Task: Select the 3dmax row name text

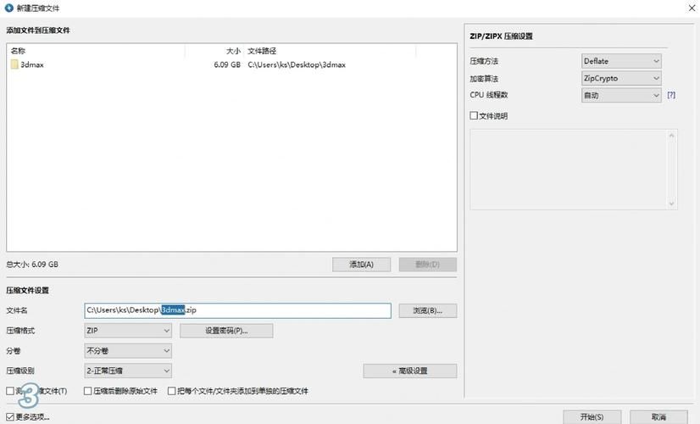Action: 32,64
